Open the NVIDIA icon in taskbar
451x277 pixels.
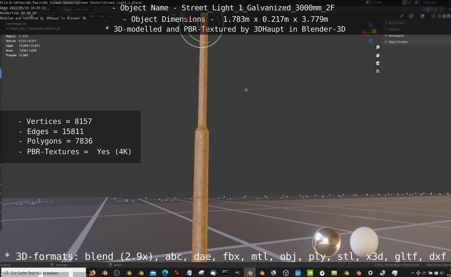(x=310, y=273)
